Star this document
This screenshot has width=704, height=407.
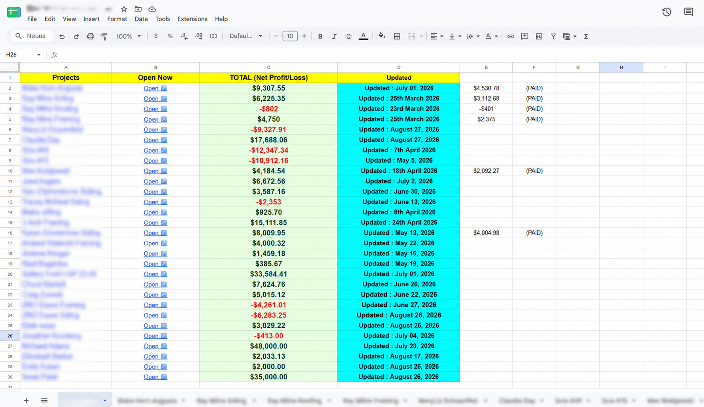pyautogui.click(x=124, y=9)
